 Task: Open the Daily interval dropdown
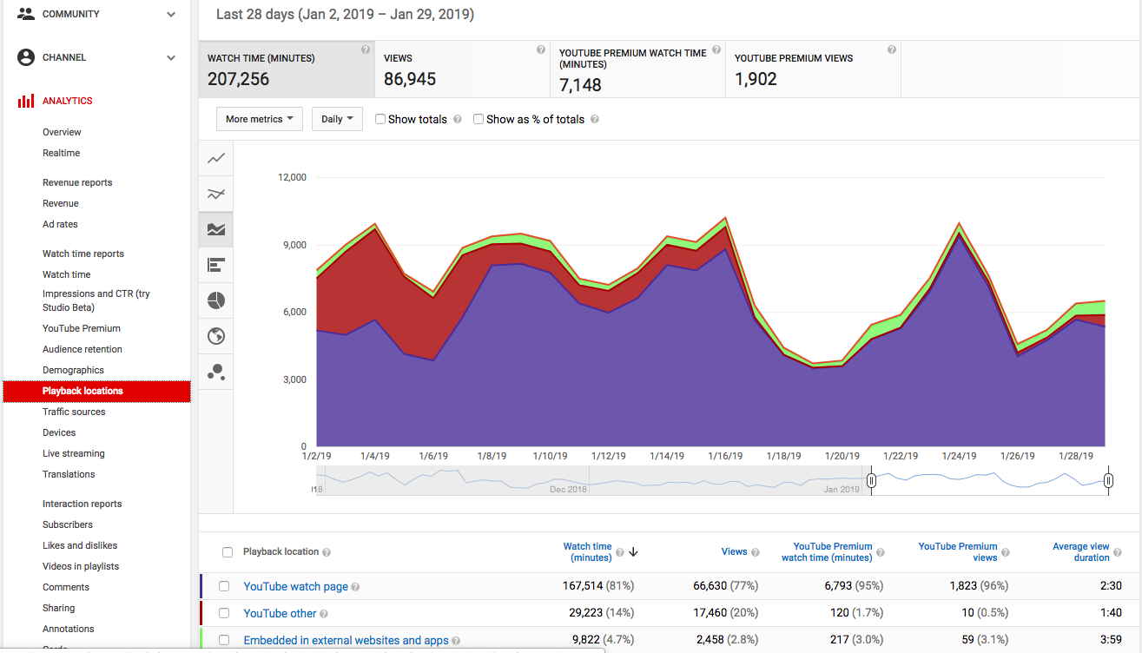[337, 119]
